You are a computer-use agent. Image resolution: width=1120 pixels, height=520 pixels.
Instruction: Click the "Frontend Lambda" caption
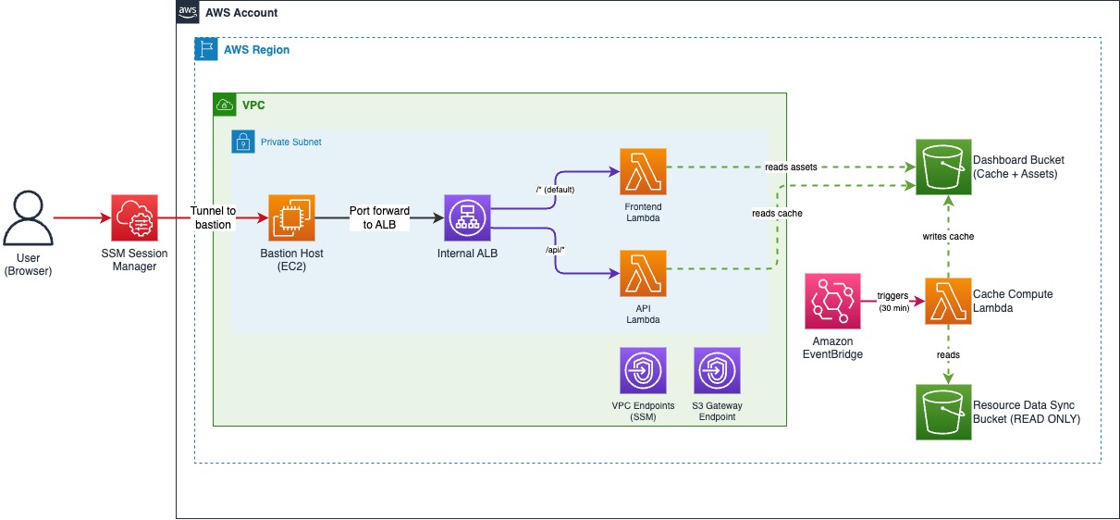pyautogui.click(x=643, y=212)
